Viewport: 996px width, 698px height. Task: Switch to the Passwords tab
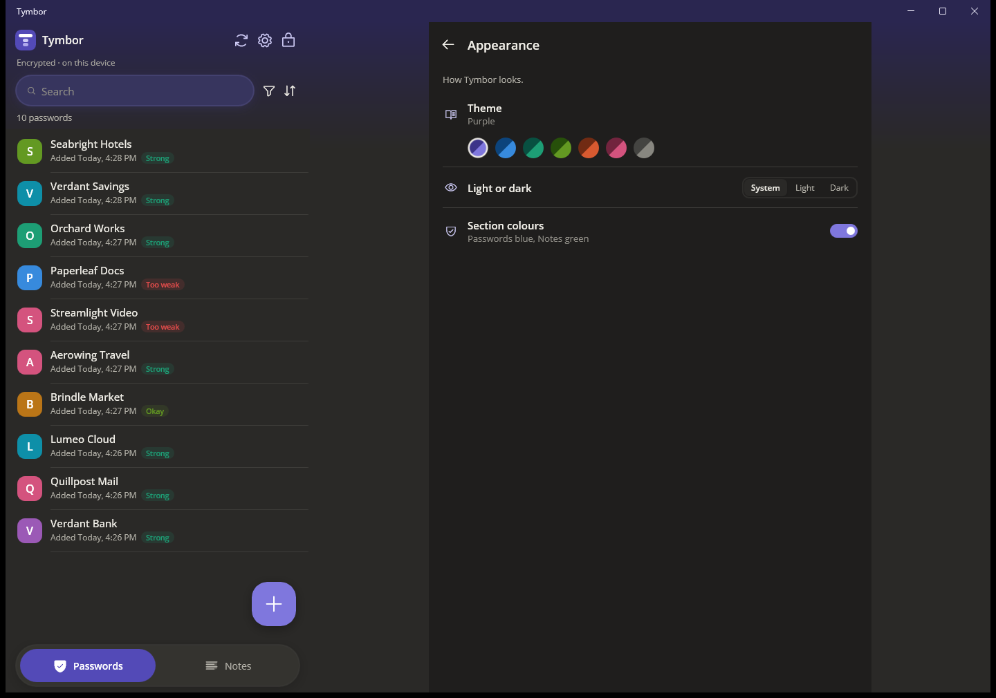click(x=88, y=666)
